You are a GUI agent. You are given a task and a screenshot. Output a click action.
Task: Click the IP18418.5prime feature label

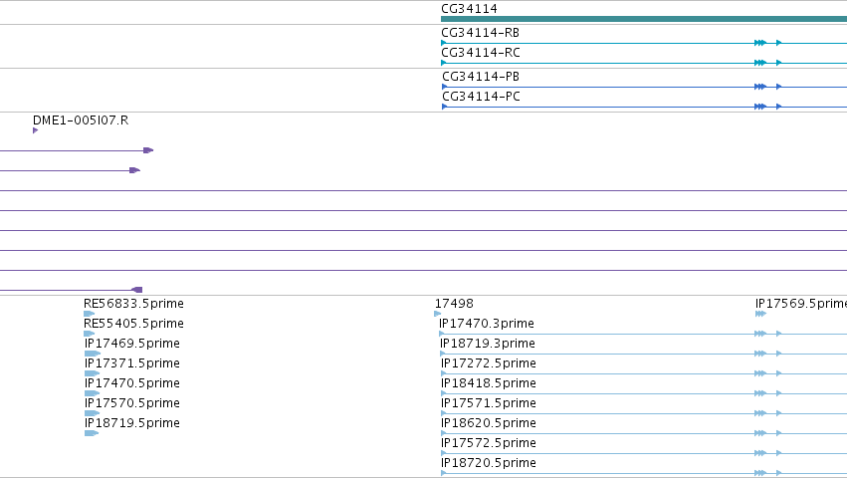point(489,382)
